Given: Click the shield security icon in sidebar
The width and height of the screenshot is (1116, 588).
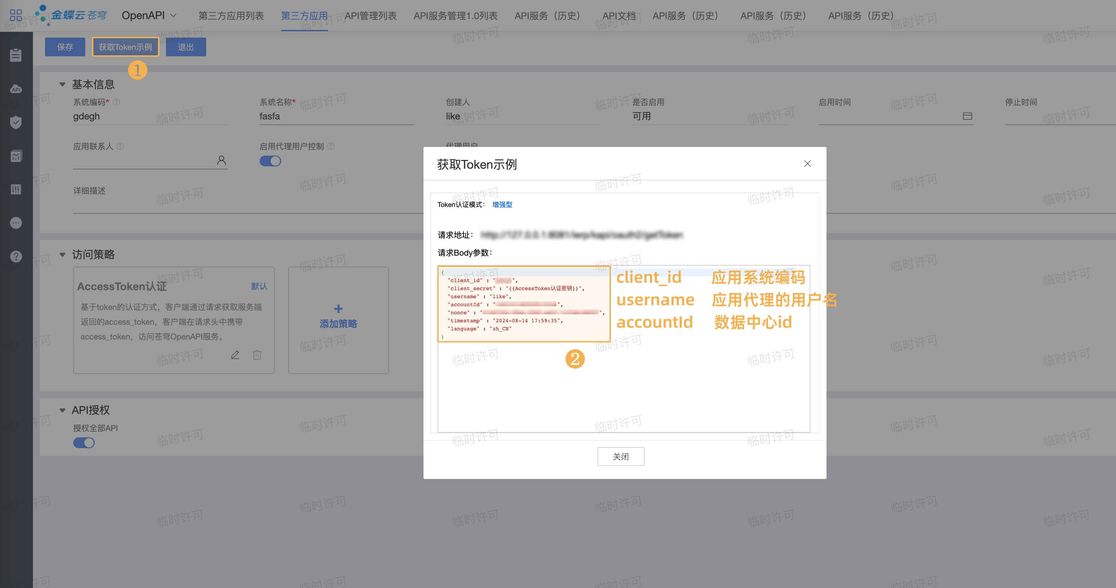Looking at the screenshot, I should (x=15, y=122).
